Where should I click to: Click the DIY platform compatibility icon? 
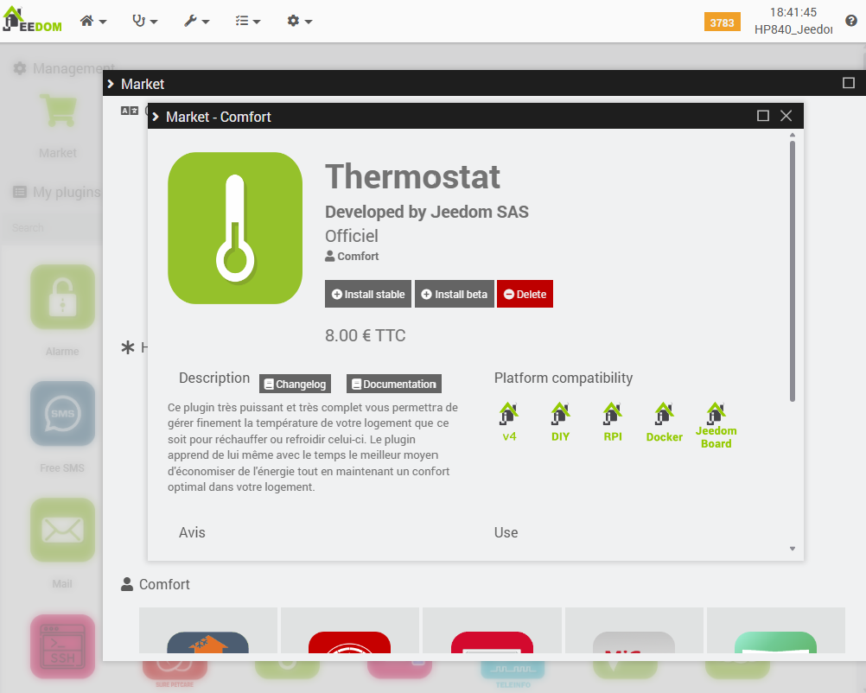pos(561,414)
